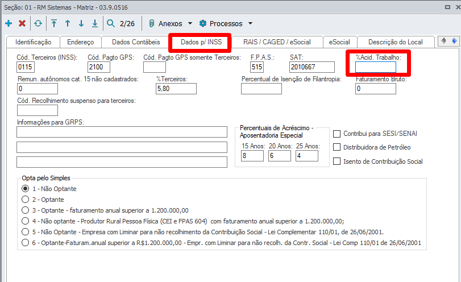The image size is (461, 282).
Task: Click the F.P.A.S. field
Action: point(257,67)
